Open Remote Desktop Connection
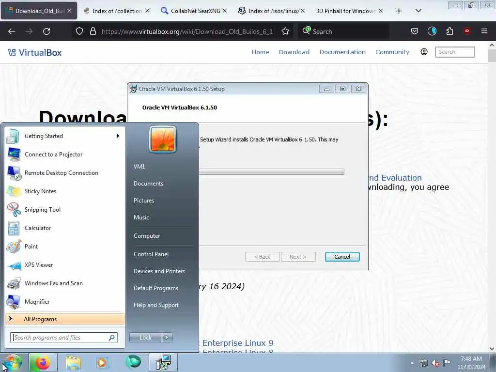496x372 pixels. pyautogui.click(x=65, y=173)
